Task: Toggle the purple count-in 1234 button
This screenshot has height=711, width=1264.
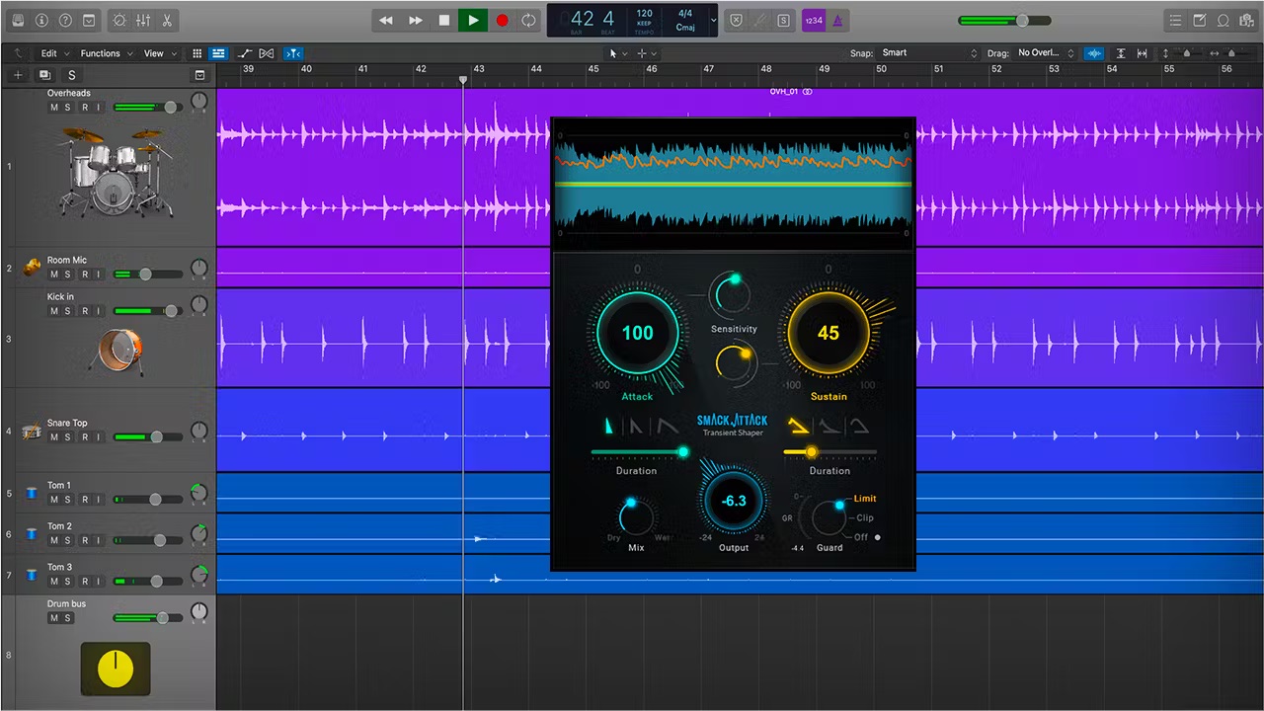Action: [x=812, y=20]
